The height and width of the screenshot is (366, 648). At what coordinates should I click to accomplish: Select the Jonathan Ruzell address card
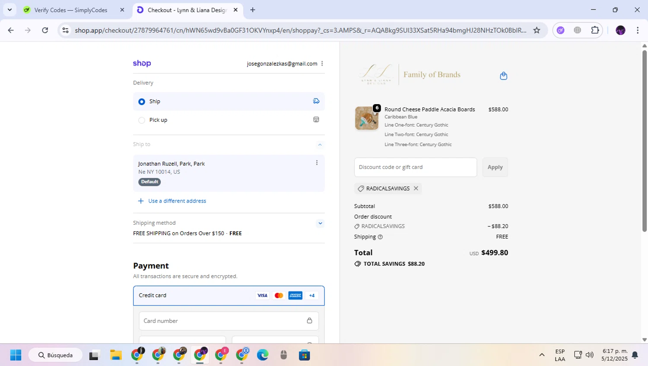pos(229,173)
